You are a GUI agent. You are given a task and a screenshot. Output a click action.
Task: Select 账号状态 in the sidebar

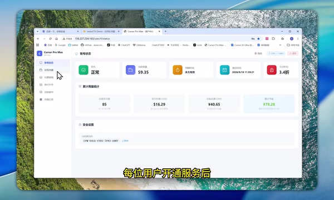tap(53, 63)
